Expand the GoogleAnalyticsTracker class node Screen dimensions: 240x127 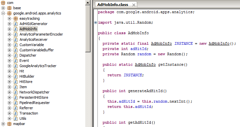[9, 66]
